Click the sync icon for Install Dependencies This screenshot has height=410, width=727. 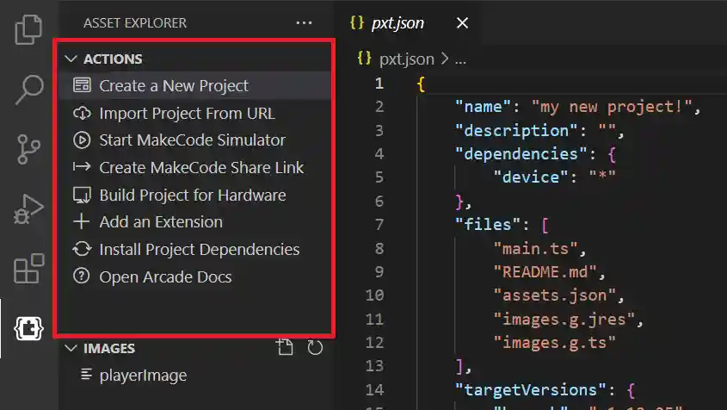[x=82, y=249]
